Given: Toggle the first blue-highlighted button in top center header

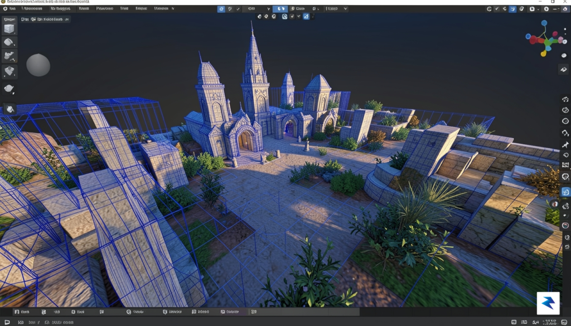Looking at the screenshot, I should click(221, 9).
